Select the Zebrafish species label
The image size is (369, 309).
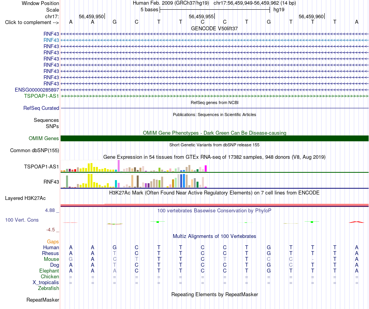coord(49,288)
